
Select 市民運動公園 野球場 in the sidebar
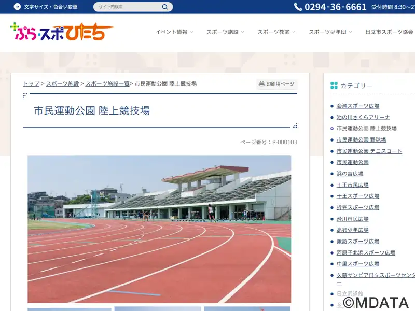pos(361,139)
